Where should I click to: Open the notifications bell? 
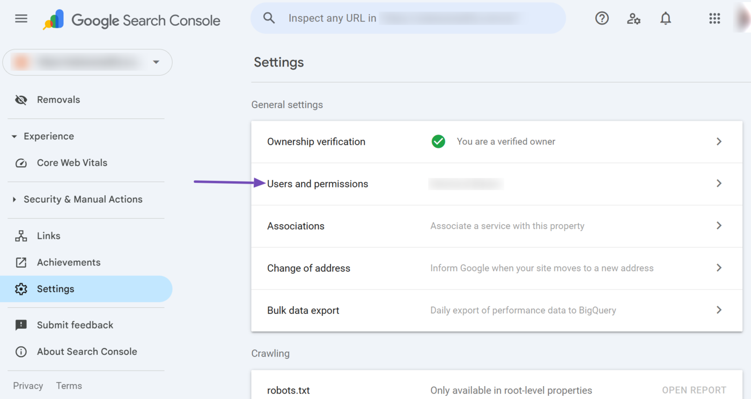tap(666, 18)
